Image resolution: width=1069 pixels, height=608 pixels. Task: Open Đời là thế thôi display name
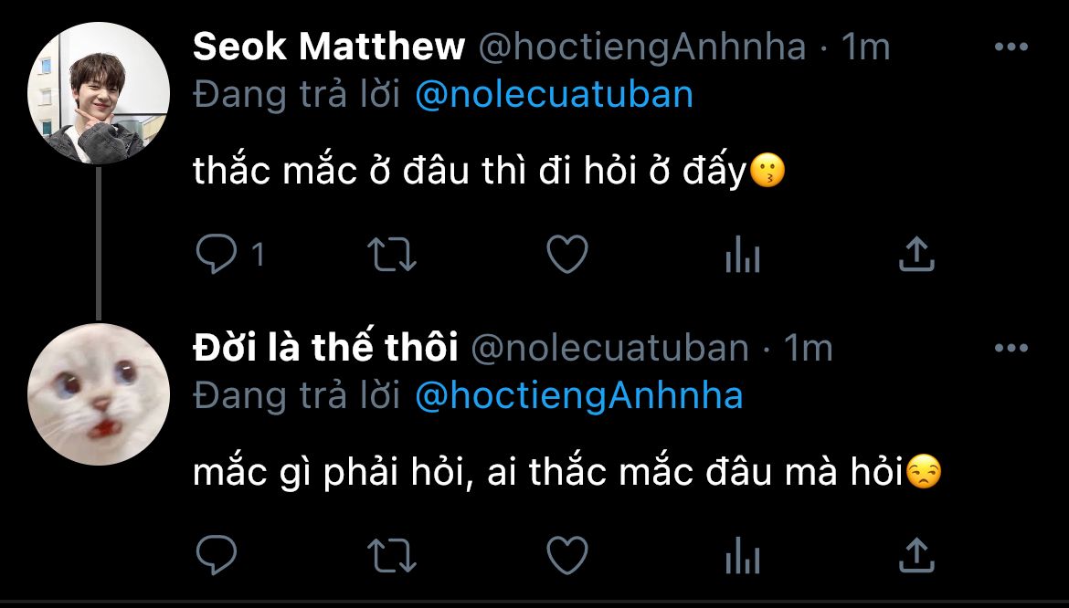[x=325, y=348]
